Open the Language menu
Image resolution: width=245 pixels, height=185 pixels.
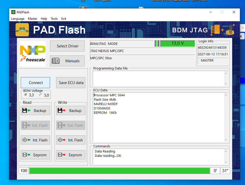click(x=18, y=19)
